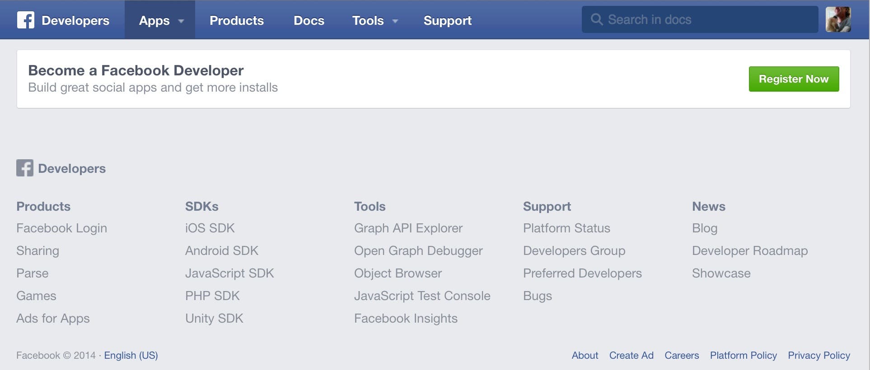This screenshot has height=370, width=870.
Task: Click the Become a Facebook Developer heading
Action: tap(136, 70)
